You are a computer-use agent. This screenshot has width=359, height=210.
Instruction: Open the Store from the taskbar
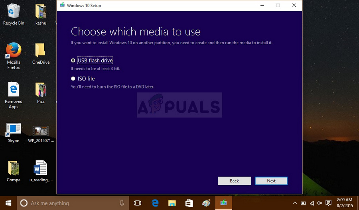[x=189, y=203]
